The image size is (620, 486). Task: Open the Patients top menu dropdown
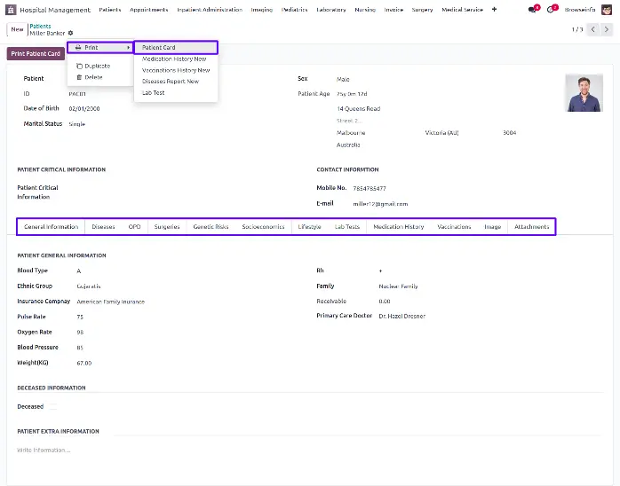tap(110, 10)
